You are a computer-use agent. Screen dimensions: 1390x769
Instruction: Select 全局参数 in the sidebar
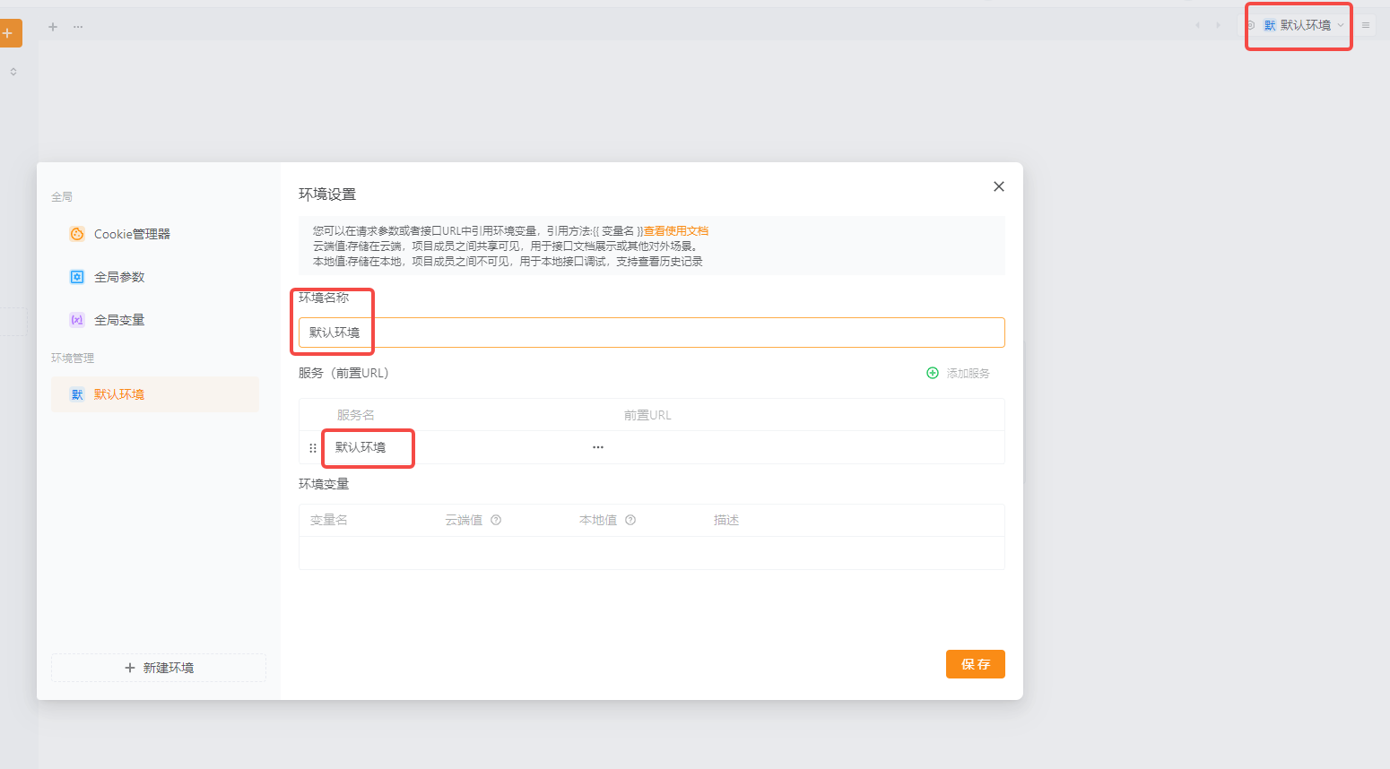tap(155, 277)
